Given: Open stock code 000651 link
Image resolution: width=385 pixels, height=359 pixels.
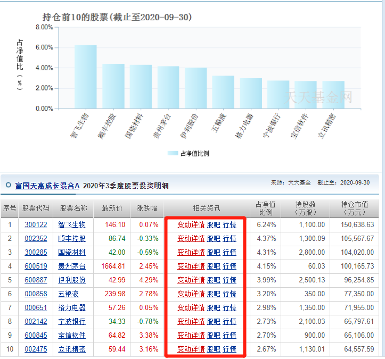Looking at the screenshot, I should pos(36,307).
